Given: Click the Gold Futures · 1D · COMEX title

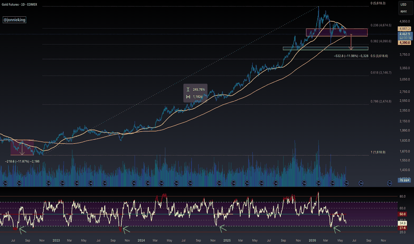Looking at the screenshot, I should 19,4.
